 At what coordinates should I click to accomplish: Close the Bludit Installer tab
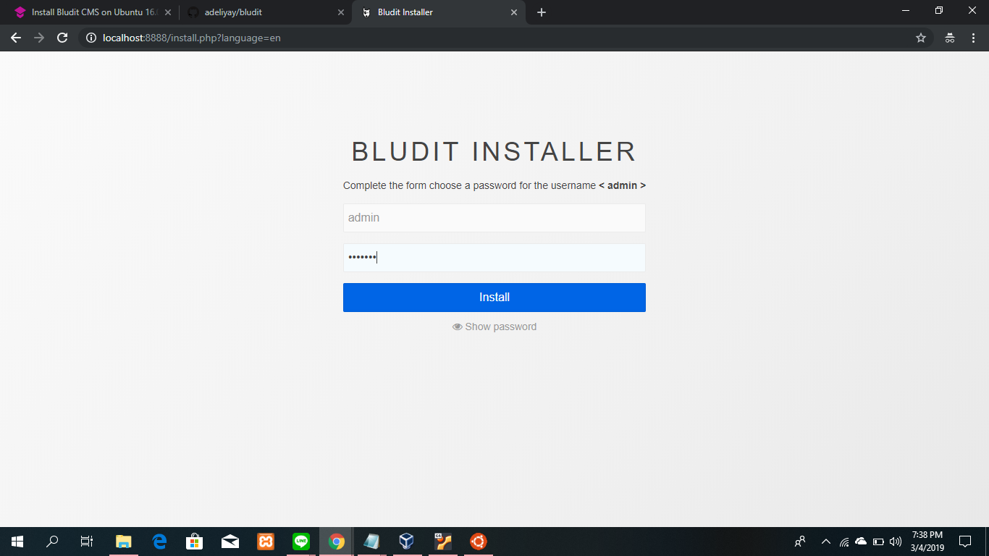click(x=514, y=12)
